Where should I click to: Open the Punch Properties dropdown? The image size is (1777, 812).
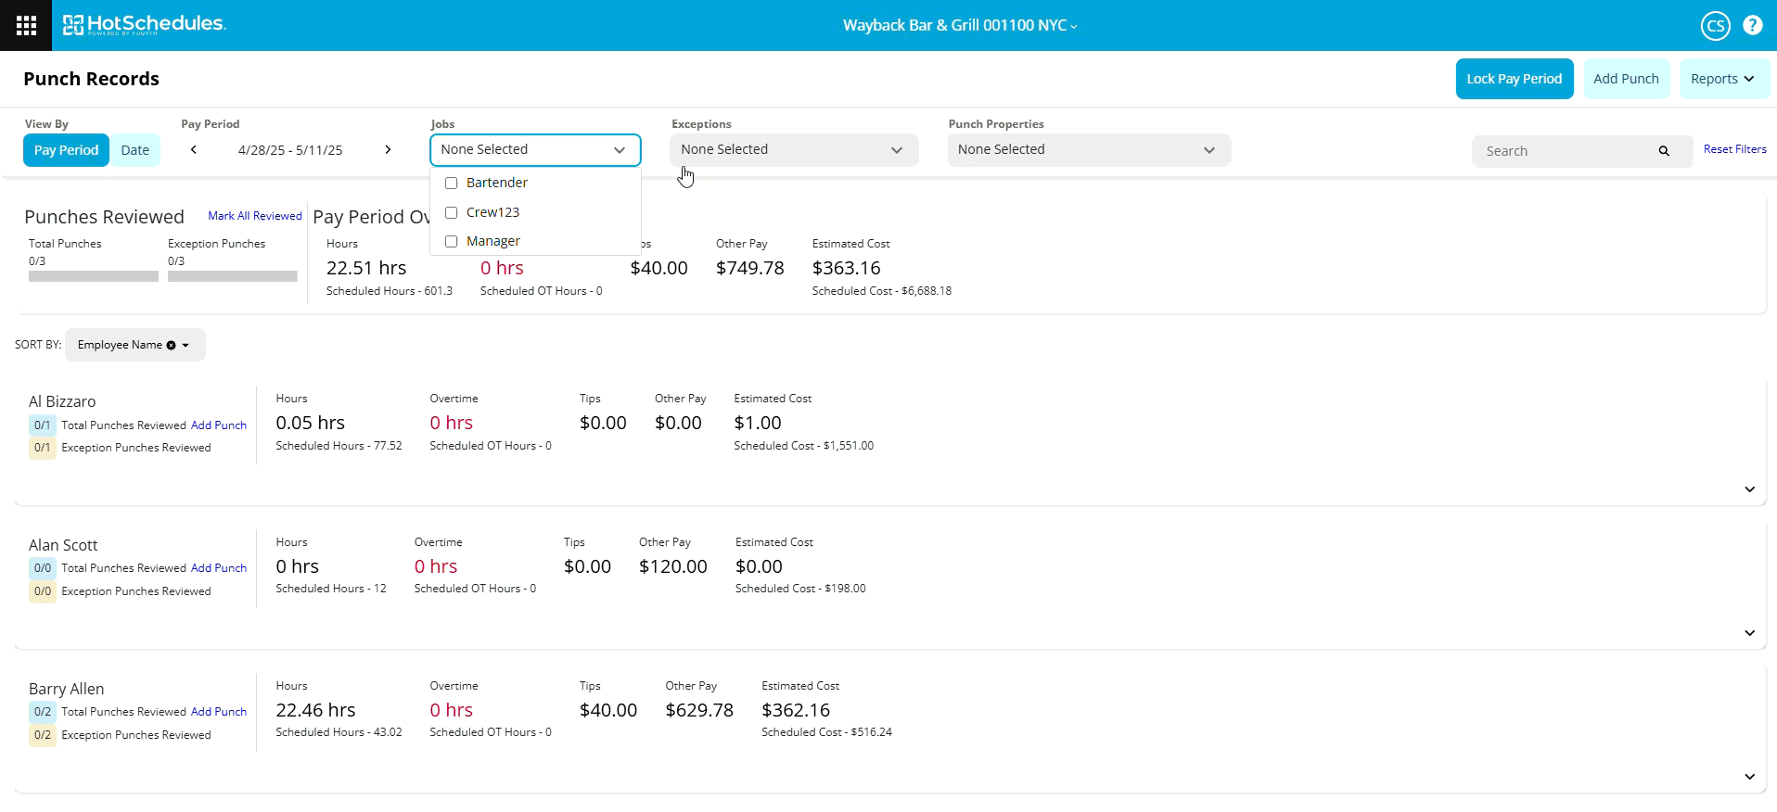[x=1088, y=150]
